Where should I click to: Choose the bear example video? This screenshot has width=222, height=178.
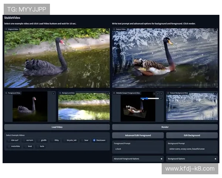(x=85, y=140)
